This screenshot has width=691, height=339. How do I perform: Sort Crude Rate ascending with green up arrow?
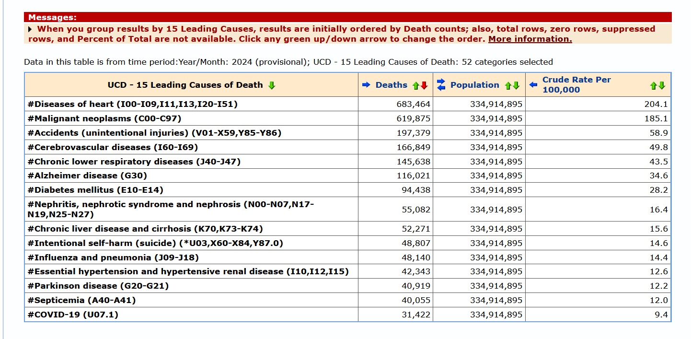click(654, 86)
